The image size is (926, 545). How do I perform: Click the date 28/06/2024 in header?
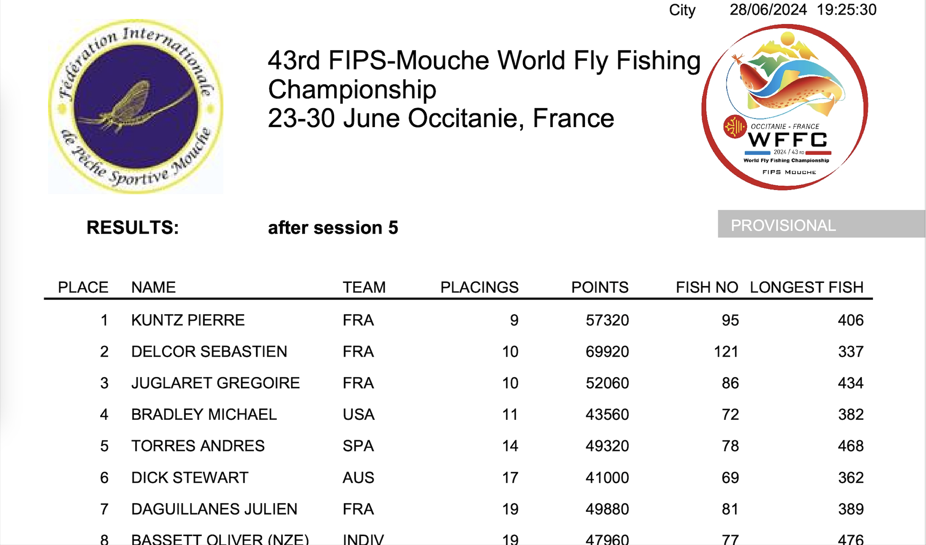(768, 10)
